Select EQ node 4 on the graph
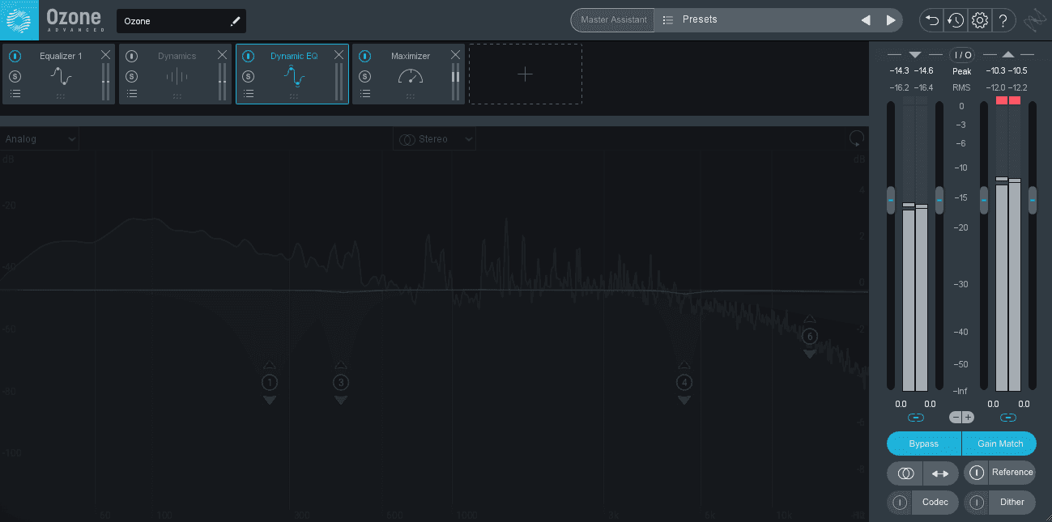 (684, 383)
